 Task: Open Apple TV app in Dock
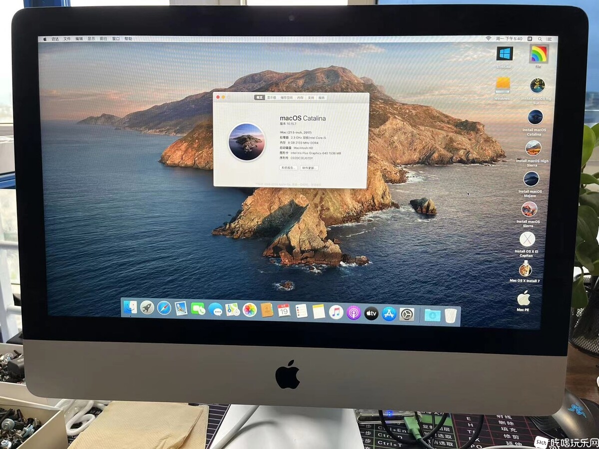pos(371,314)
